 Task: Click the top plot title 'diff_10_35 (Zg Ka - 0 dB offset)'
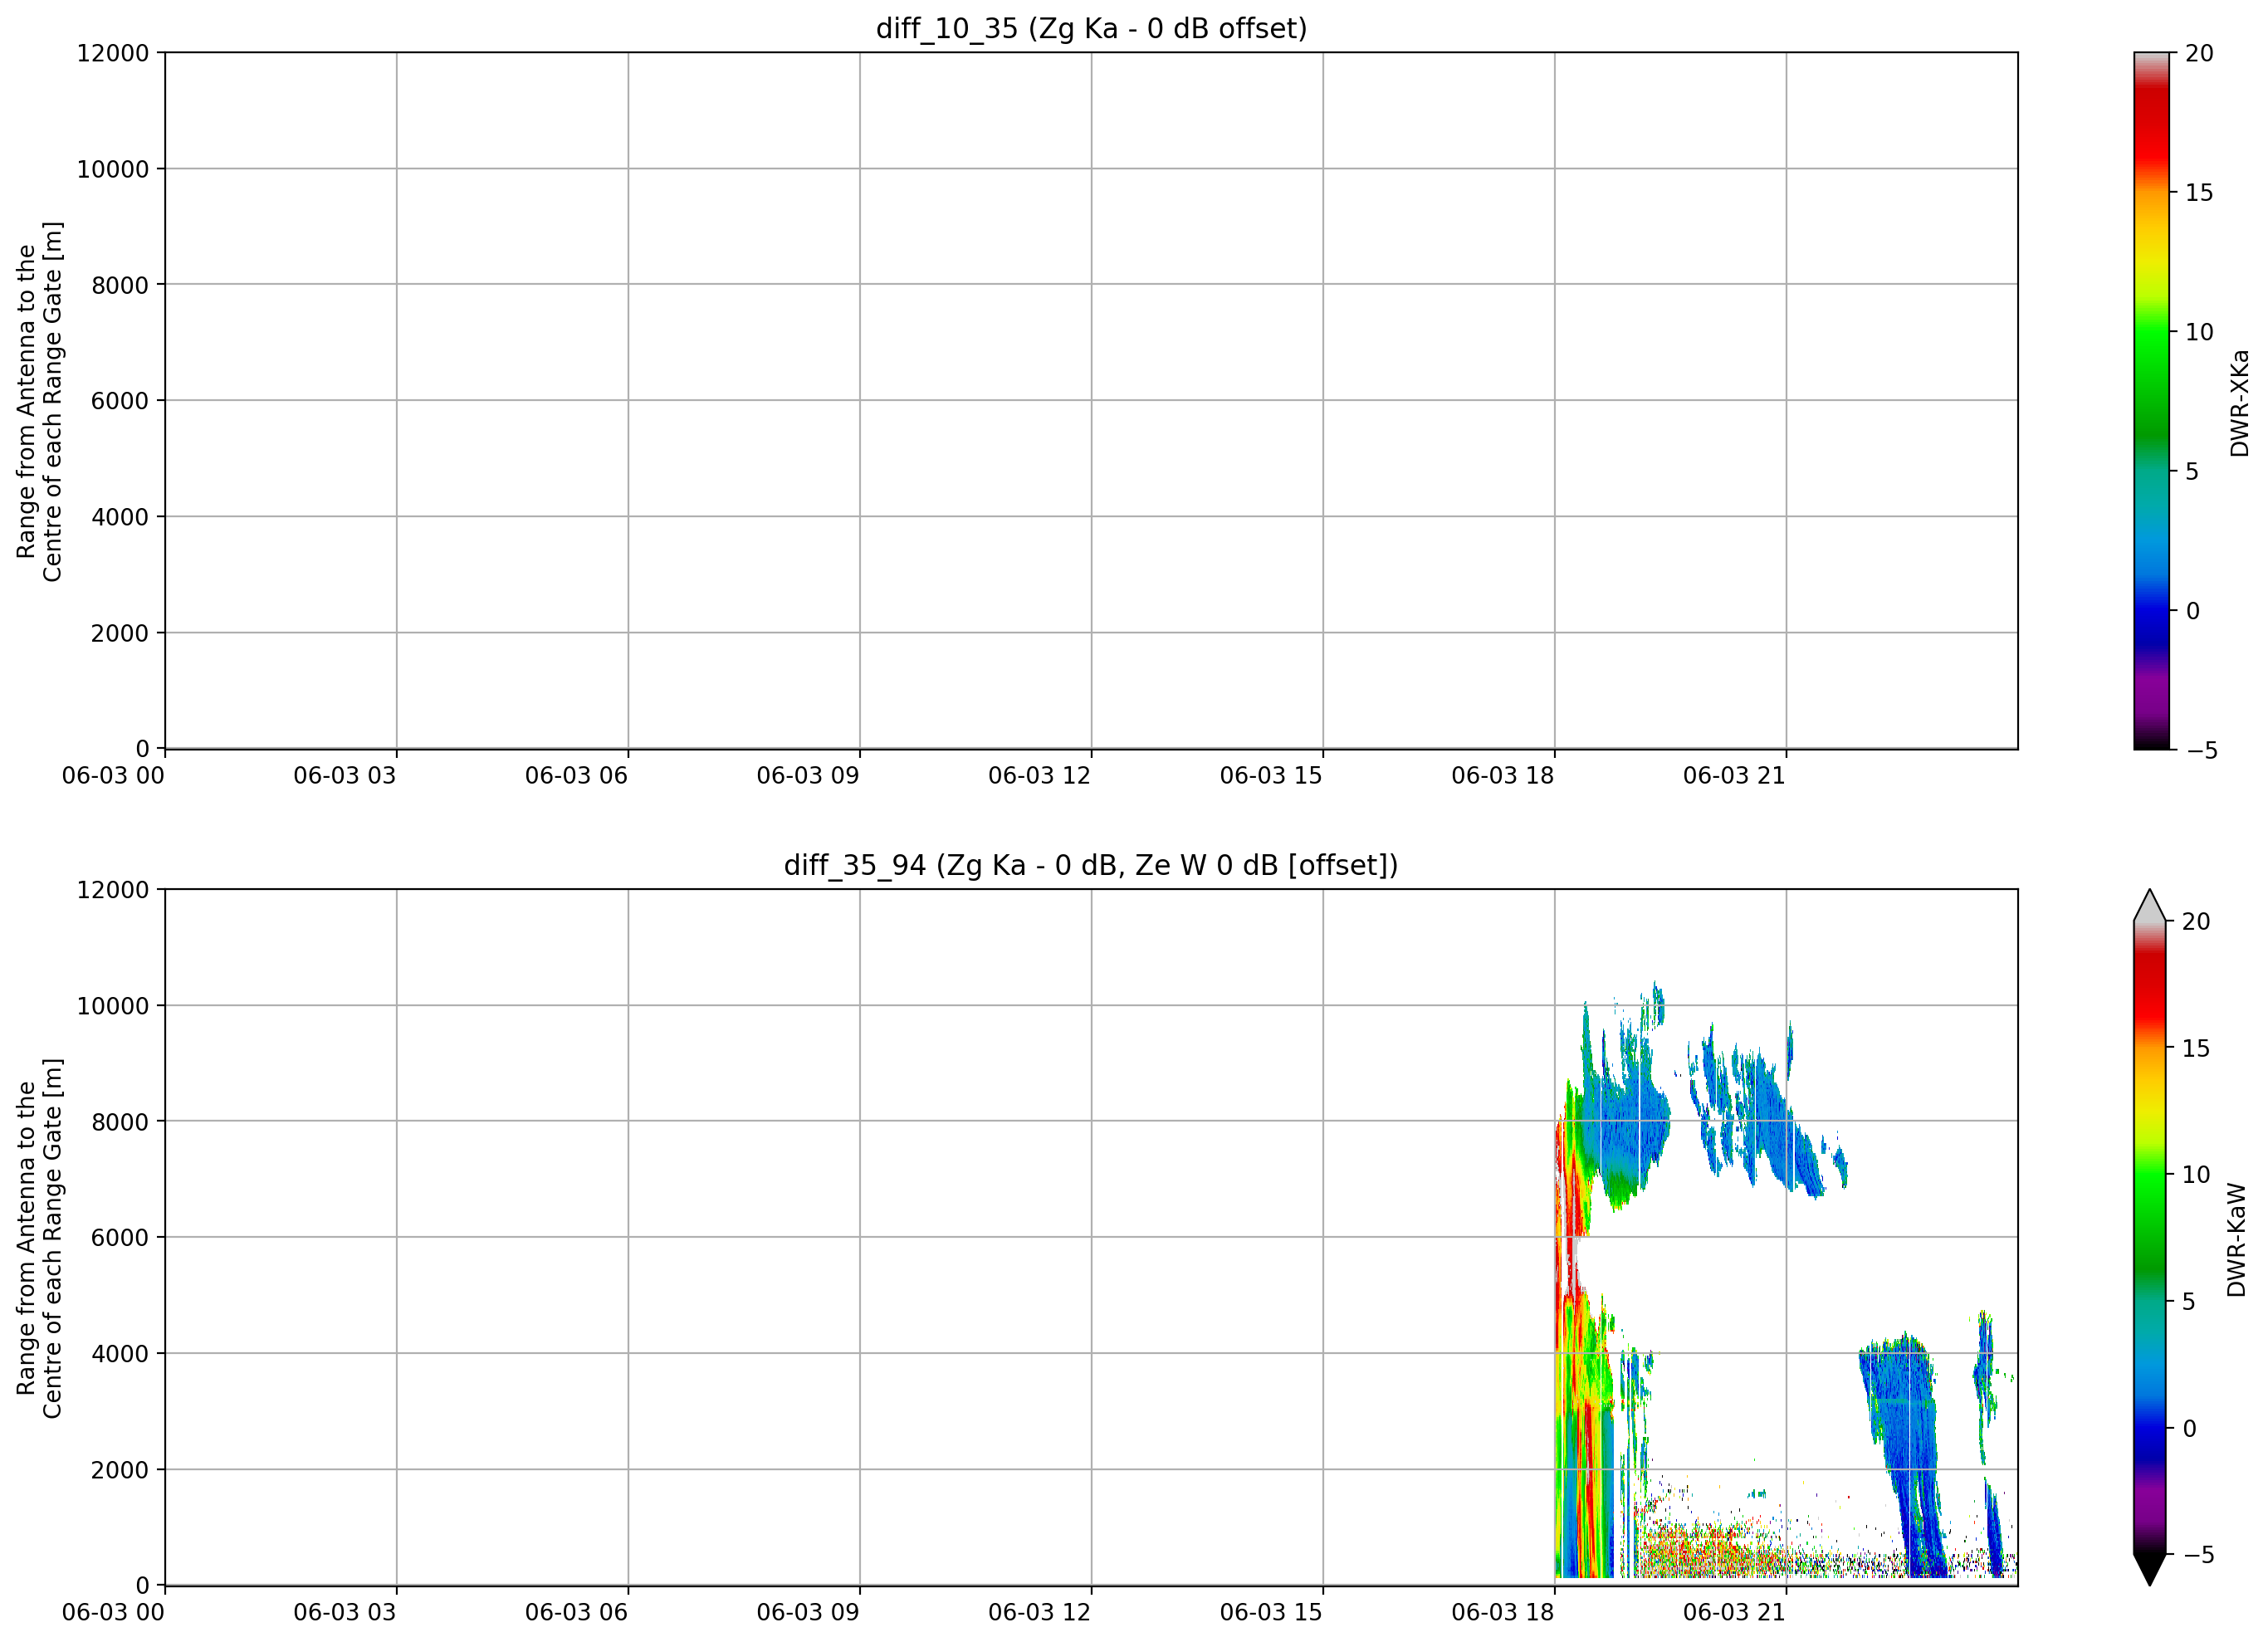[1091, 28]
